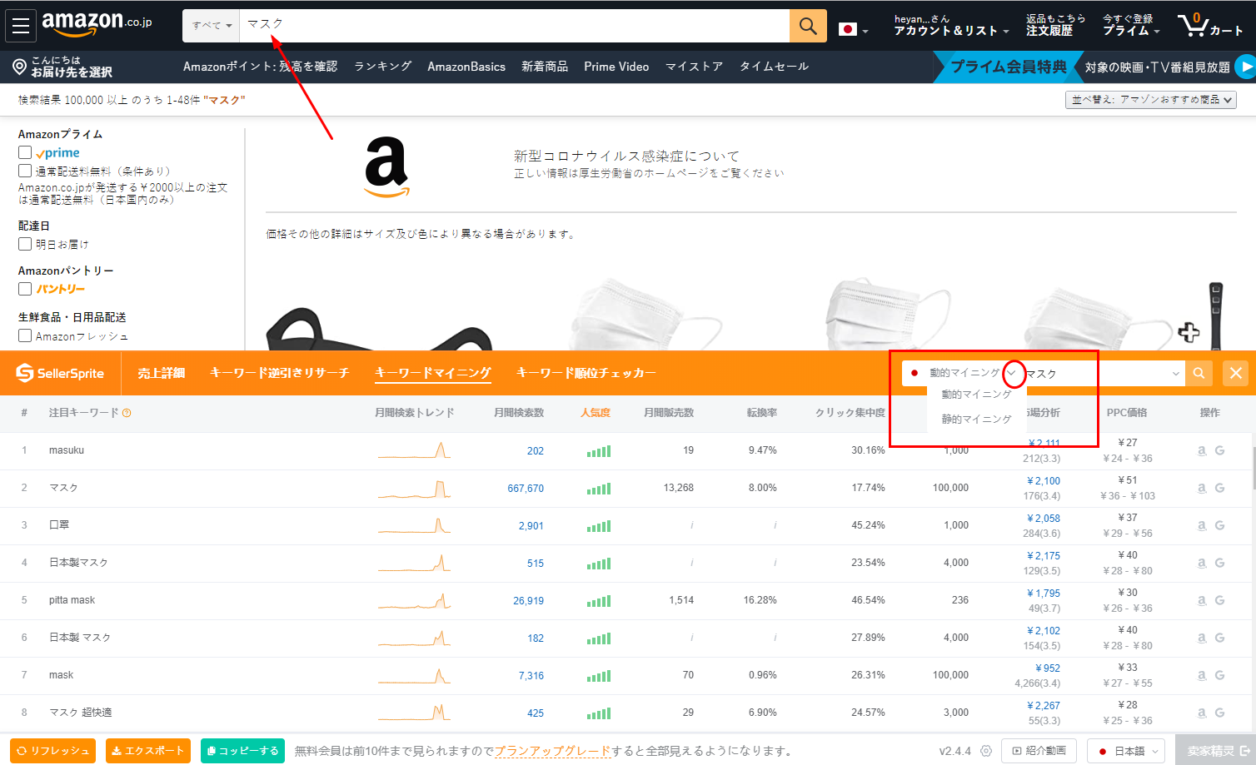The image size is (1256, 765).
Task: Check the パントリー checkbox
Action: point(25,289)
